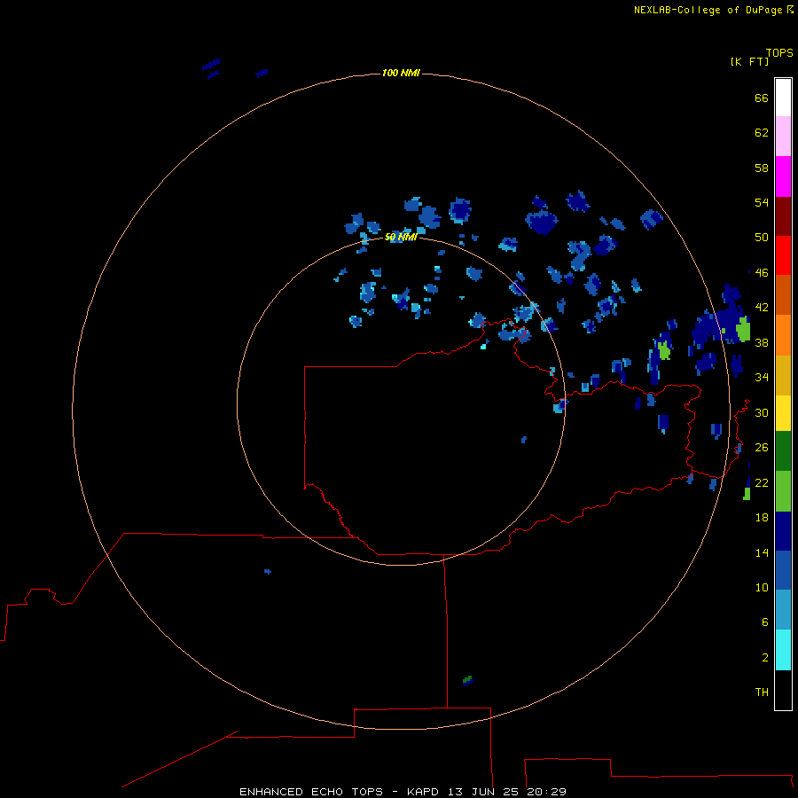Click the legend value 26

pyautogui.click(x=762, y=448)
